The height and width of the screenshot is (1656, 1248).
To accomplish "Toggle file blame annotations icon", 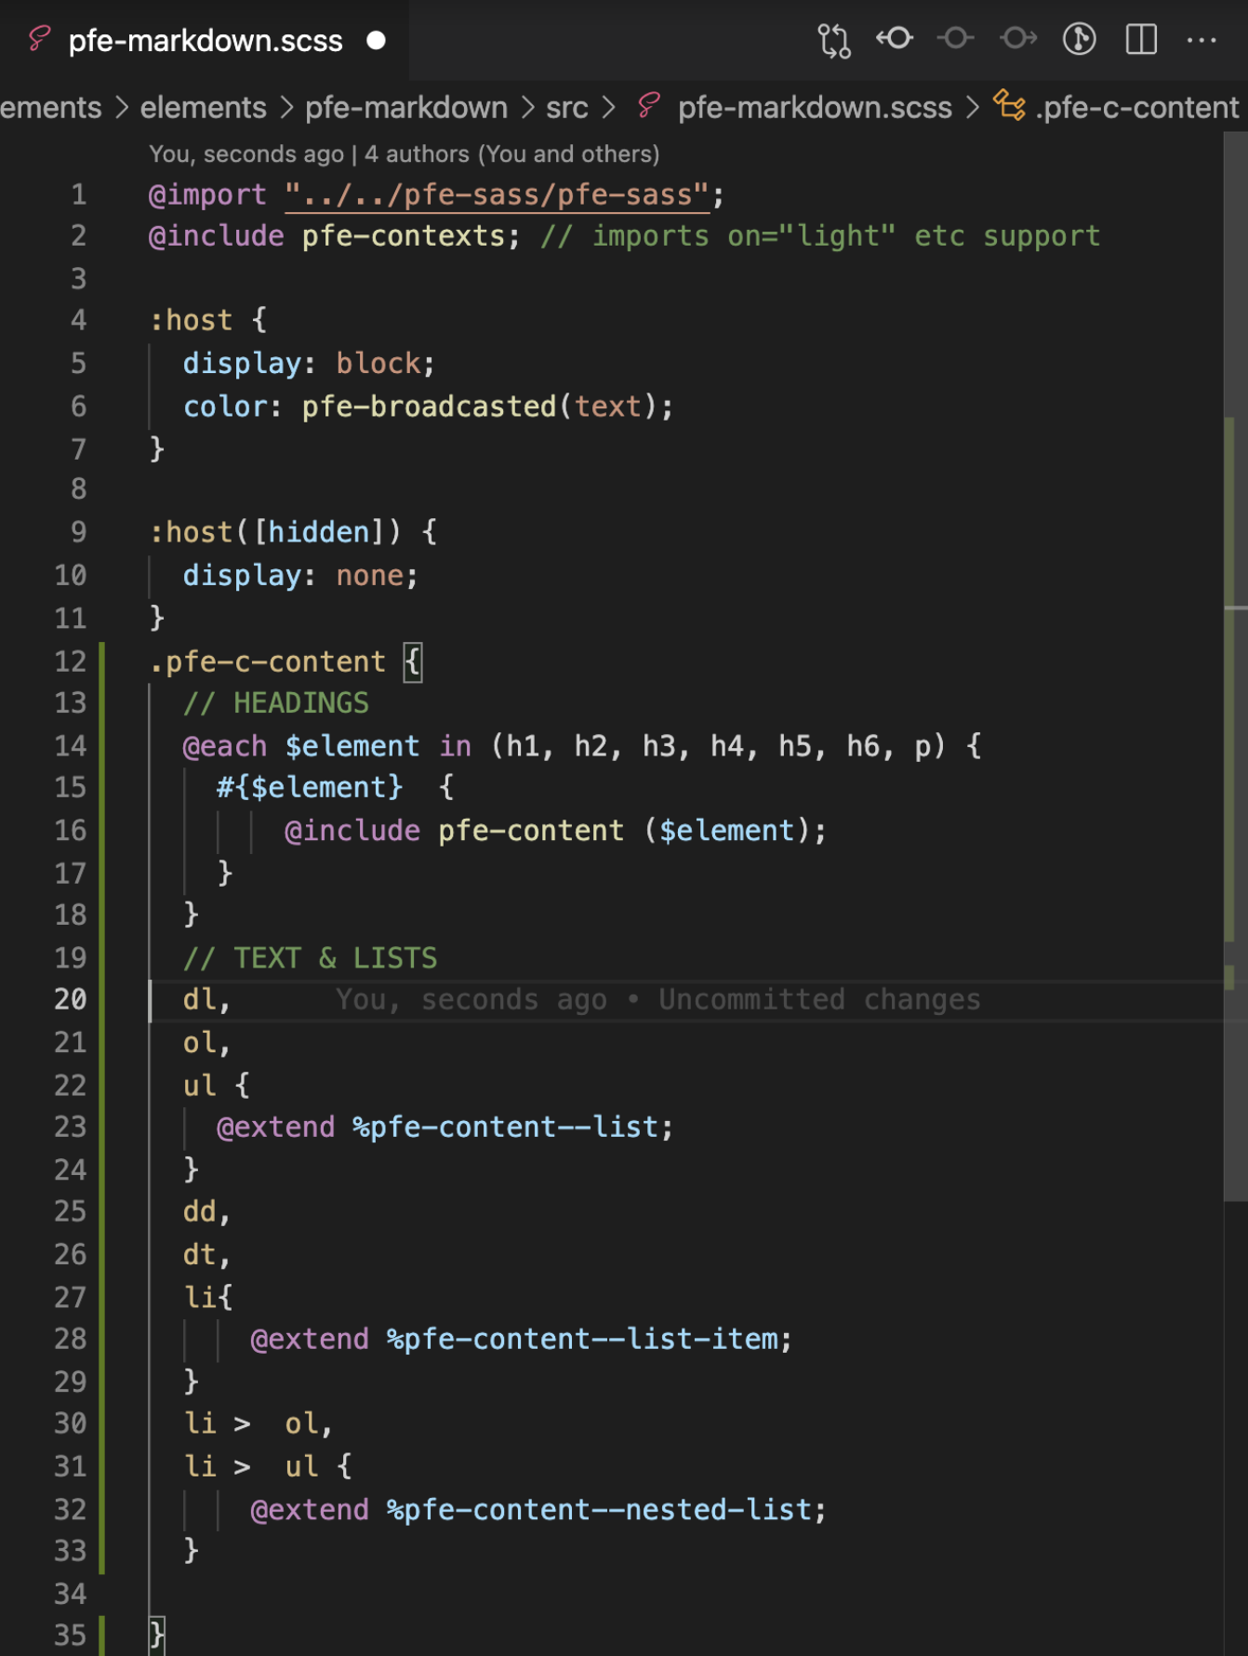I will [1080, 39].
